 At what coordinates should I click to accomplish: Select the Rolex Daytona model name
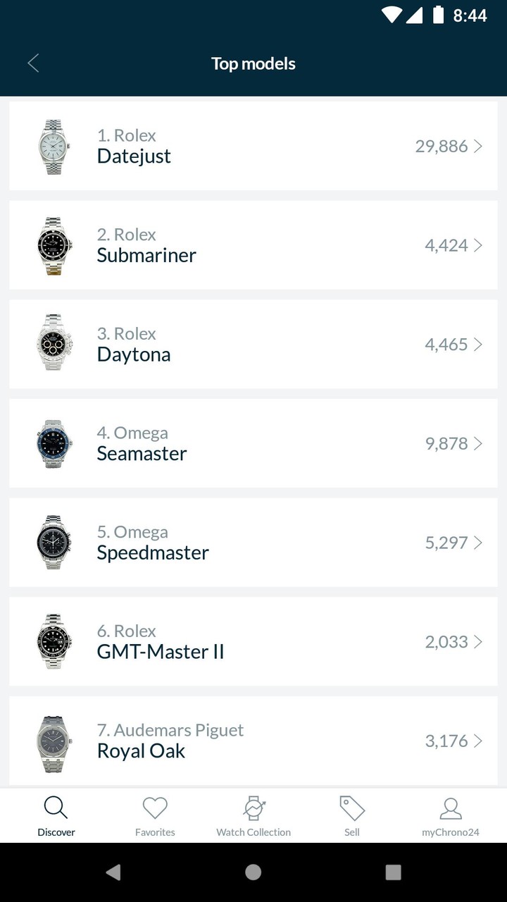134,354
